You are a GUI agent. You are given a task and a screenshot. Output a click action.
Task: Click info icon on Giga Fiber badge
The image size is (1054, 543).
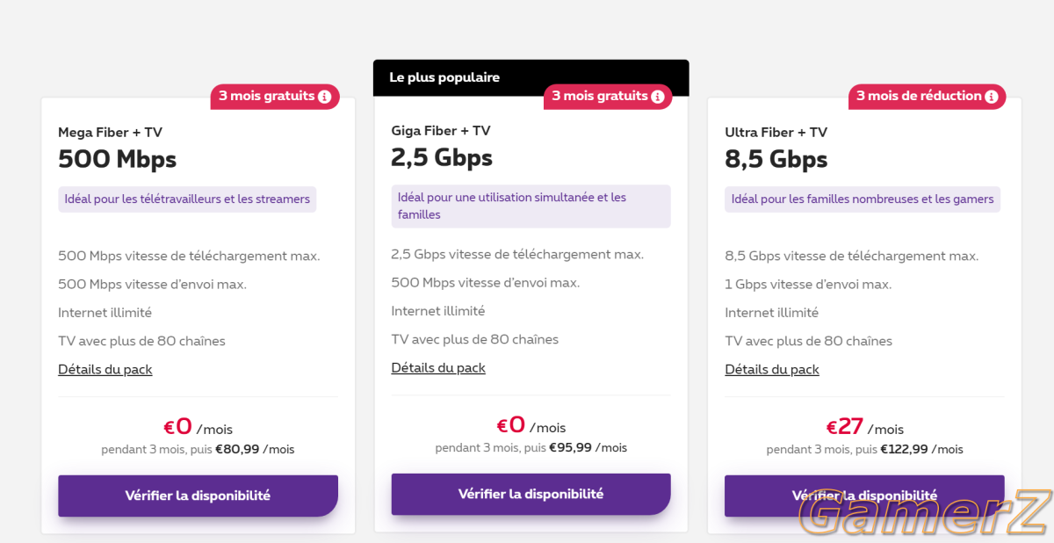point(658,97)
